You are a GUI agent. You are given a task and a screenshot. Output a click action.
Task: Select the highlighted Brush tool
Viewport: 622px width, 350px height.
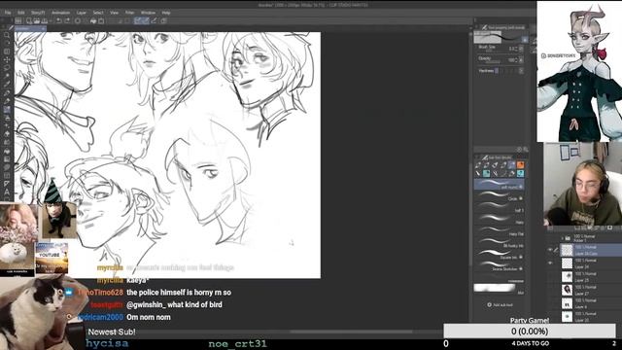(7, 110)
